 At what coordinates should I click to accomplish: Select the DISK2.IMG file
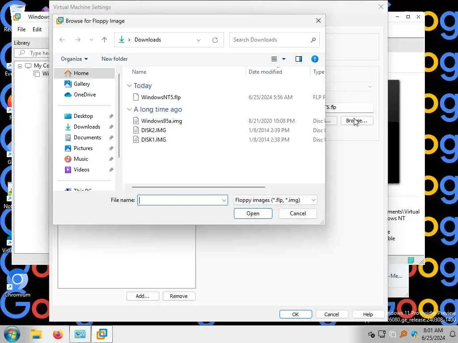coord(153,130)
